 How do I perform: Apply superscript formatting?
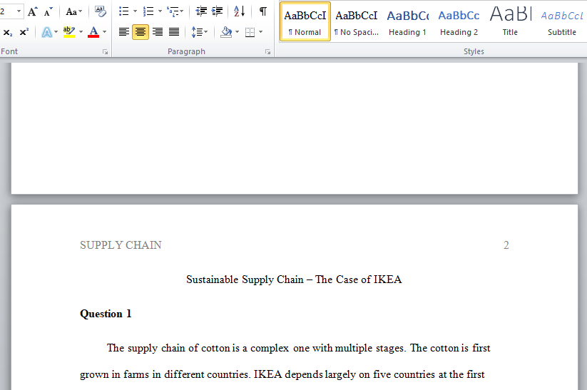pyautogui.click(x=24, y=32)
